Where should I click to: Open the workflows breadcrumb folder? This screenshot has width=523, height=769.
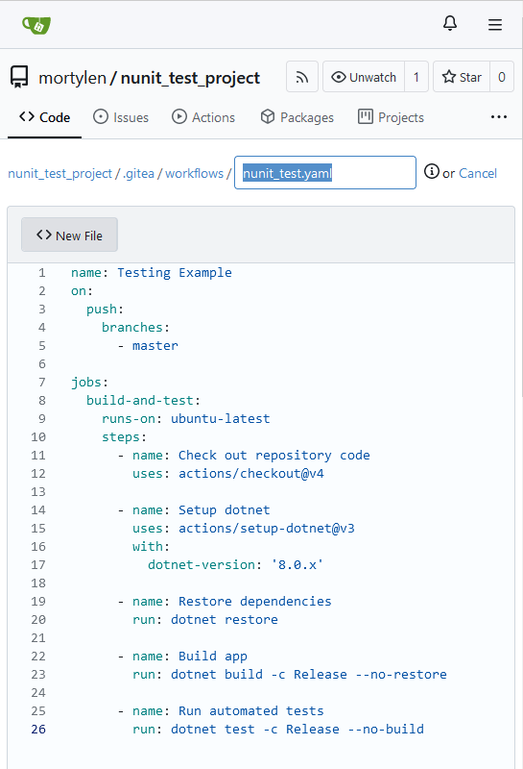(195, 174)
